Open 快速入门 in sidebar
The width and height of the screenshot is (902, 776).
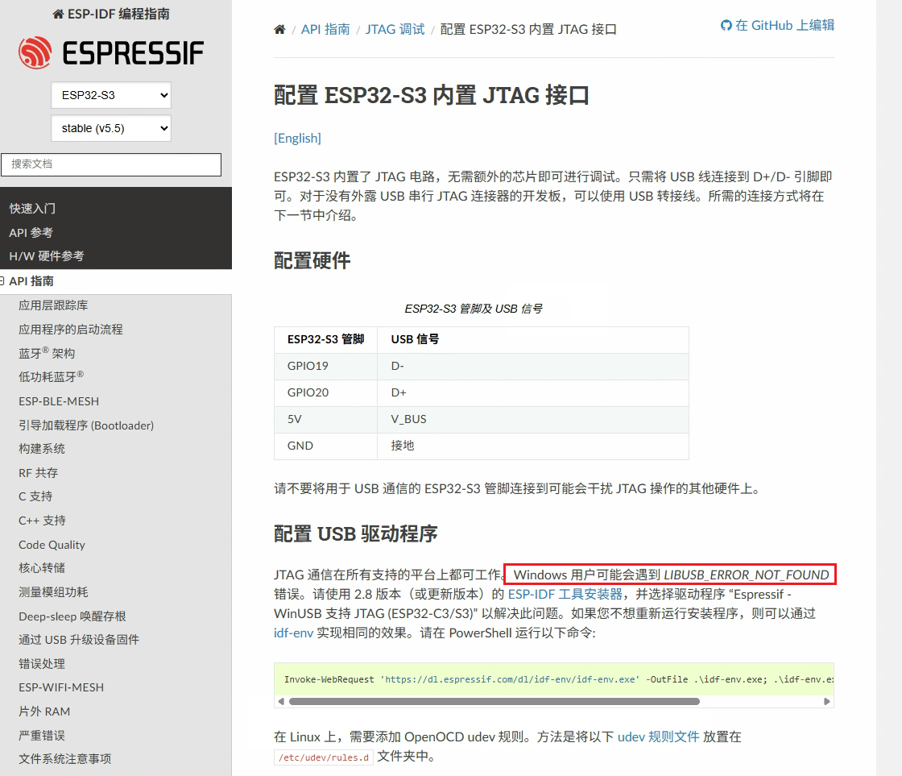click(x=32, y=209)
